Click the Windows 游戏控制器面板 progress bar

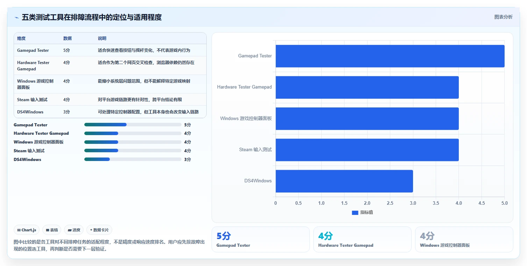tap(133, 142)
